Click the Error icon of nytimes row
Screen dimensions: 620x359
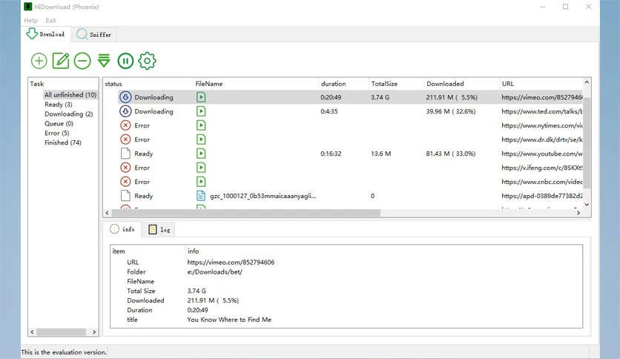pyautogui.click(x=125, y=125)
